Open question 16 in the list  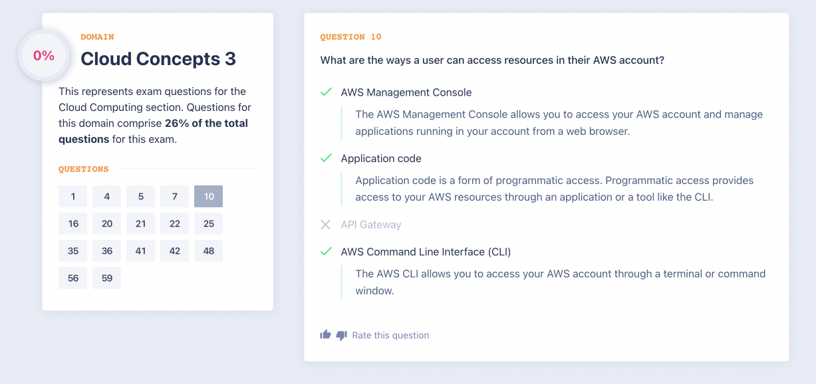[x=72, y=223]
